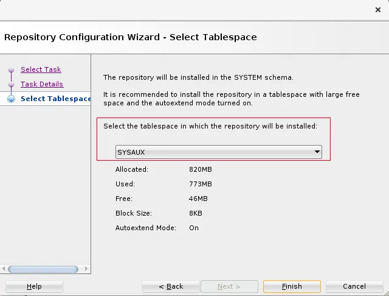Click the horizontal scrollbar thumb in the sidebar
Image resolution: width=389 pixels, height=296 pixels.
(x=43, y=269)
